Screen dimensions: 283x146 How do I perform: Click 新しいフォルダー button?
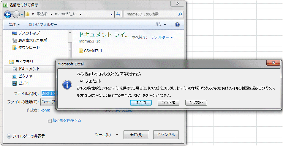pyautogui.click(x=43, y=25)
